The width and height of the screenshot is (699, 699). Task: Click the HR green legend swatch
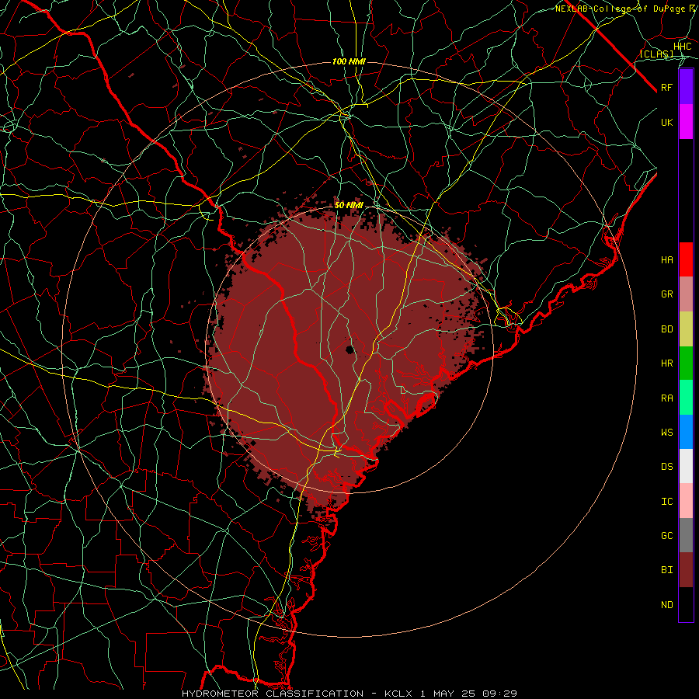pos(686,363)
